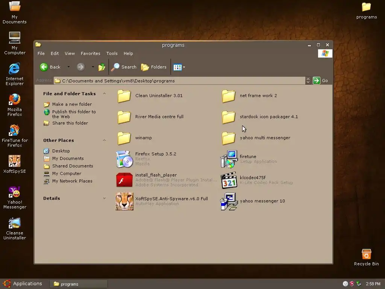
Task: Click Make a new folder
Action: [x=72, y=104]
